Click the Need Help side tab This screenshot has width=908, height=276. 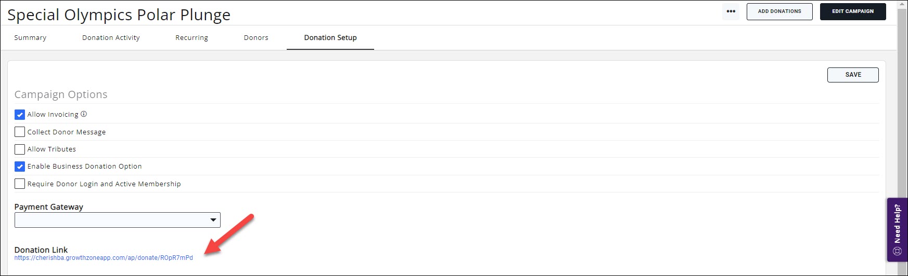point(897,224)
